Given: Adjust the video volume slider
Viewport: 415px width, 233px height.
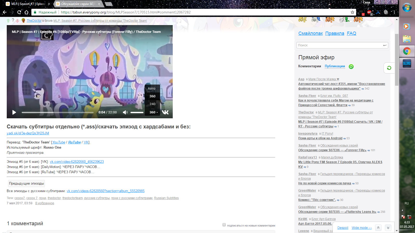Looking at the screenshot, I should point(137,112).
